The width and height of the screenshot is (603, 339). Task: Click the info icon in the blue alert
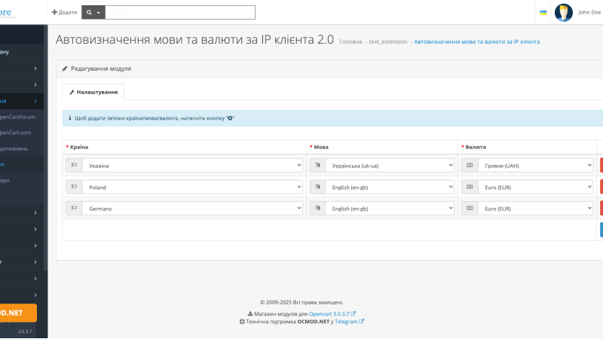[x=69, y=118]
